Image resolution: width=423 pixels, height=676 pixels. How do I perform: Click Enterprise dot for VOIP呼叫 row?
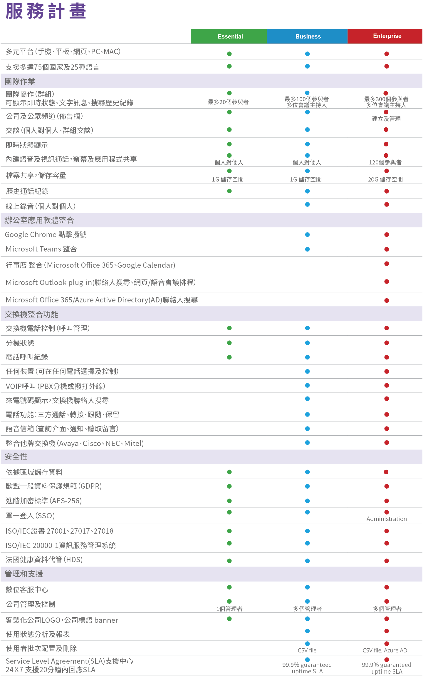coord(387,385)
